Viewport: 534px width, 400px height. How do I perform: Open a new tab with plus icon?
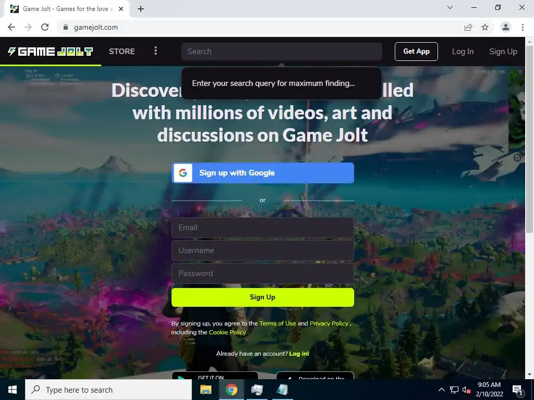pyautogui.click(x=141, y=9)
